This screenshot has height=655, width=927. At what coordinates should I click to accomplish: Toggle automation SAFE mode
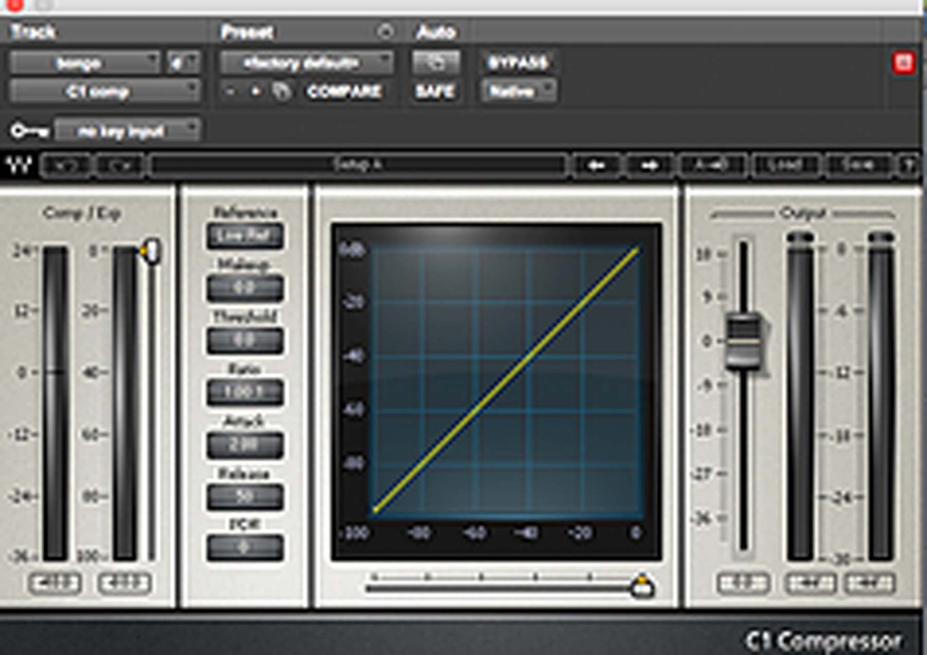pyautogui.click(x=435, y=92)
